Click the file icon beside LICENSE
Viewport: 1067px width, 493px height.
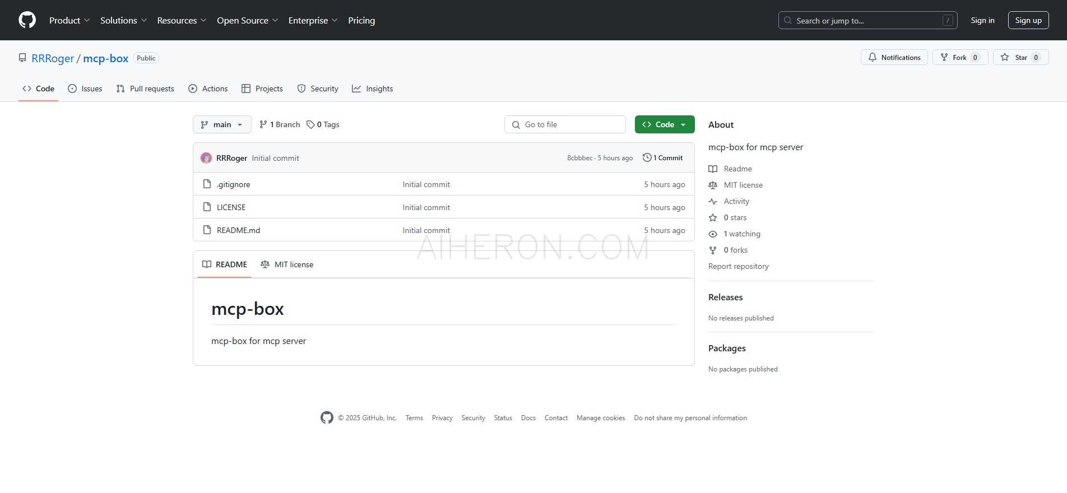coord(207,207)
